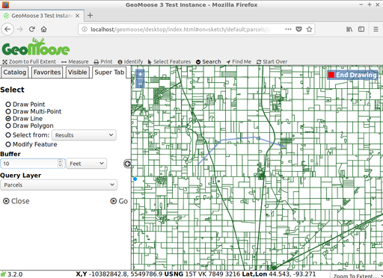This screenshot has width=383, height=278.
Task: Click the Go button
Action: click(119, 201)
